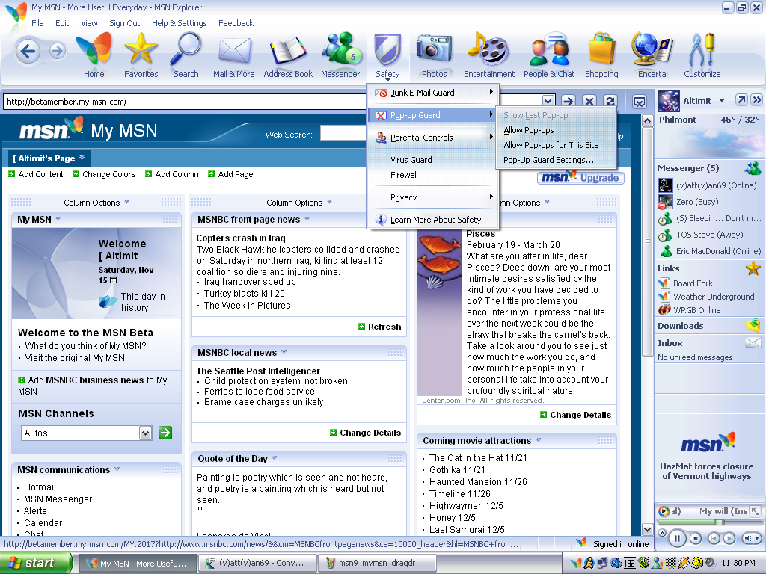Mute the media player sound
The image size is (766, 574).
click(748, 538)
